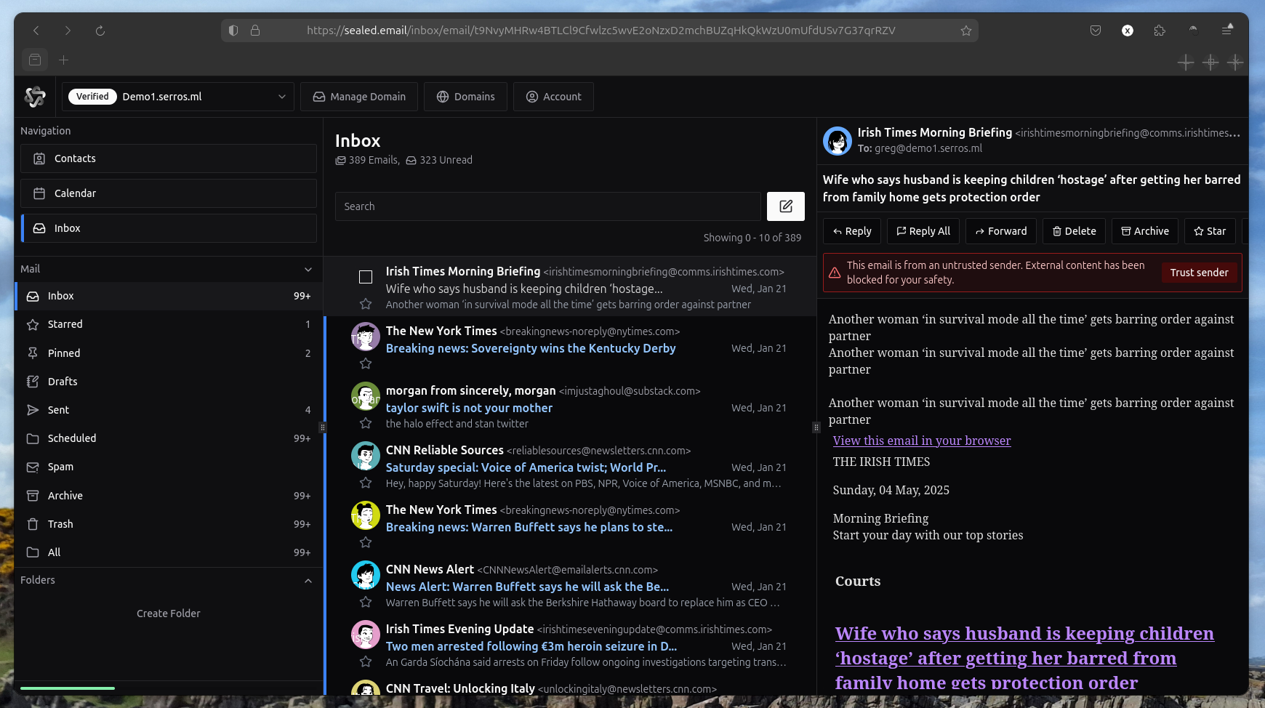Open the Starred folder

(169, 324)
